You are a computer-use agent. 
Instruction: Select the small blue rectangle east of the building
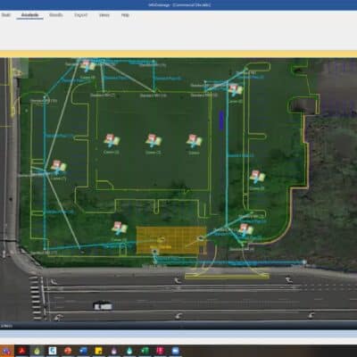pyautogui.click(x=221, y=120)
